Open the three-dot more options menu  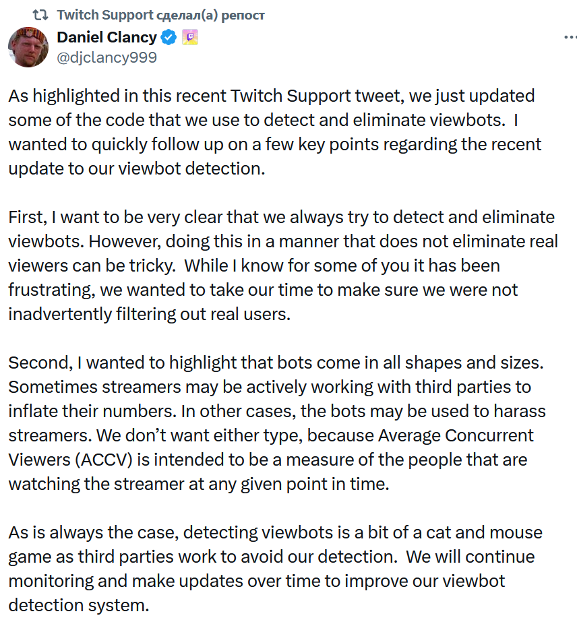click(x=570, y=37)
